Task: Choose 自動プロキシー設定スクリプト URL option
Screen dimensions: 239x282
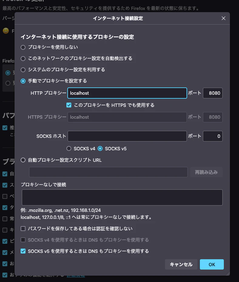Action: [x=23, y=160]
